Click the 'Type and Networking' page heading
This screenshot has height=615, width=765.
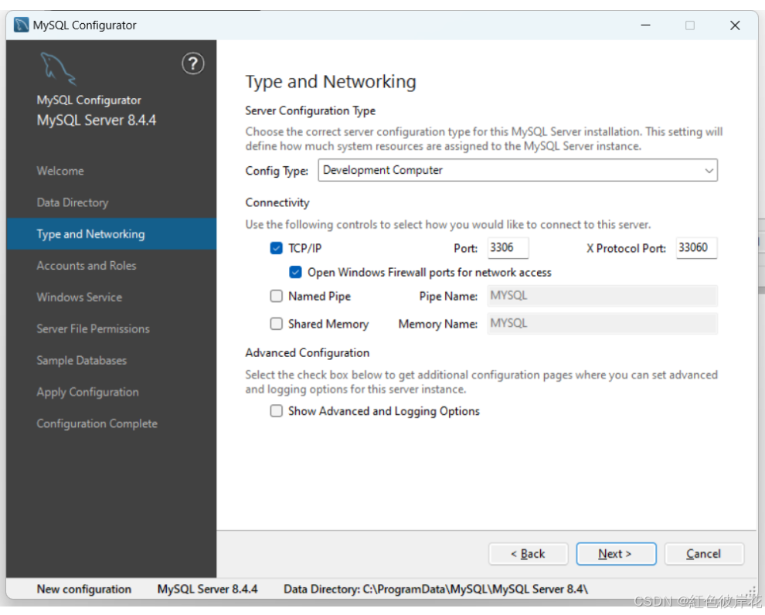click(x=330, y=82)
